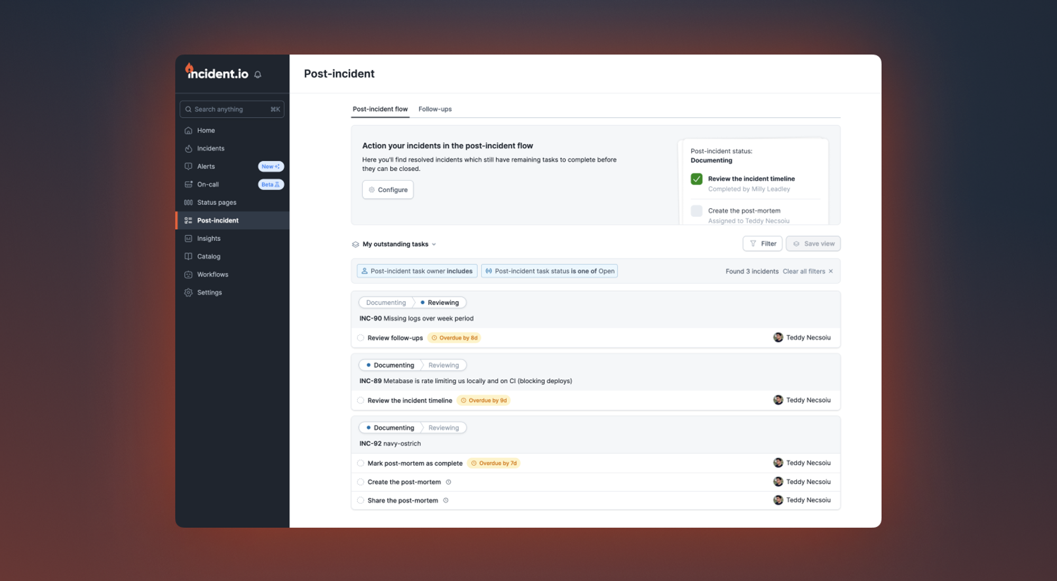
Task: Click the Status pages bars icon
Action: click(188, 202)
